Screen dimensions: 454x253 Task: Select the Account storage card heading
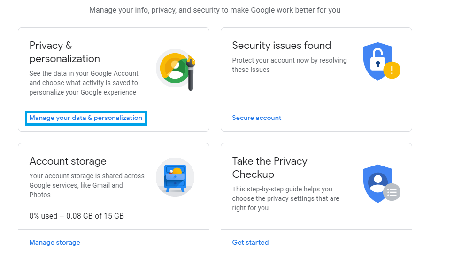click(x=68, y=161)
